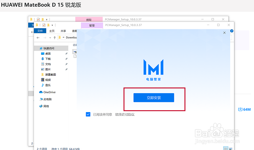The image size is (254, 150).
Task: Open the 屏幕截图 folder
Action: pyautogui.click(x=50, y=75)
